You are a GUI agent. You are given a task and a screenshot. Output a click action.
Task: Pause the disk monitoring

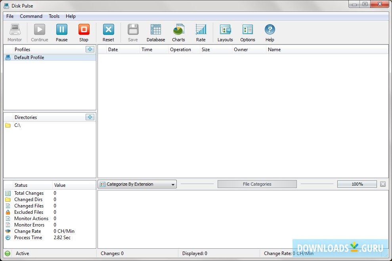click(61, 33)
